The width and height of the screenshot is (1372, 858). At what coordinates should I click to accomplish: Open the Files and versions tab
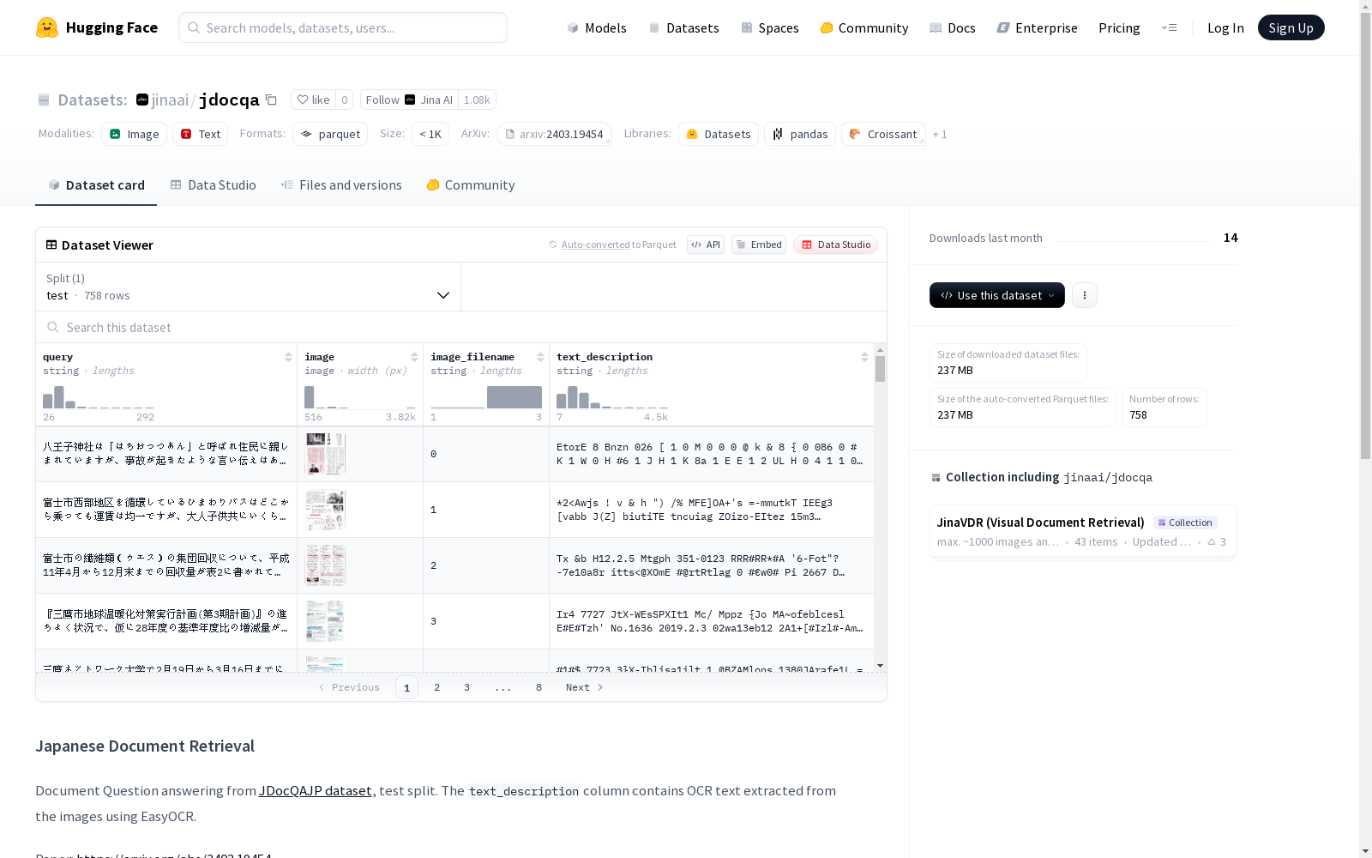(x=341, y=185)
